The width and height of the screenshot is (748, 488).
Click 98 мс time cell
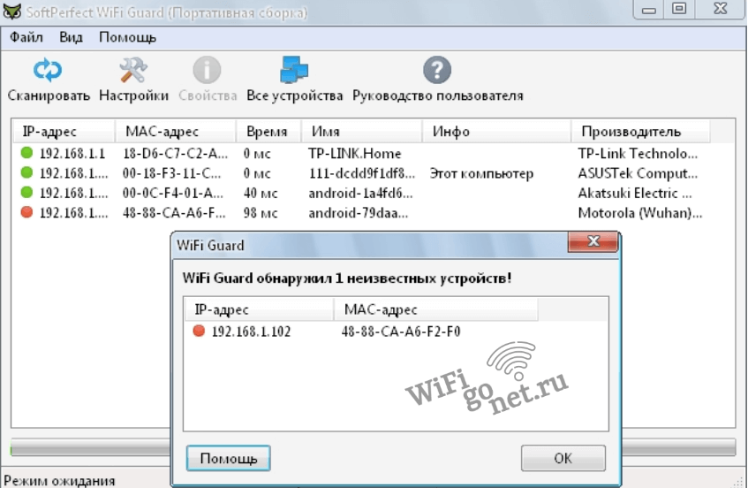[x=260, y=212]
